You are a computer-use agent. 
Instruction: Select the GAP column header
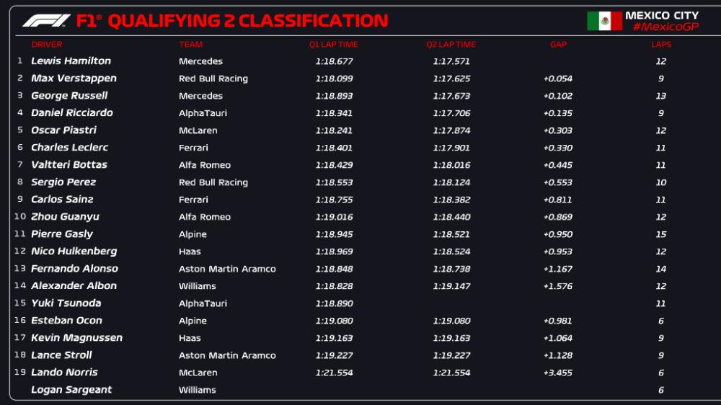[x=558, y=45]
